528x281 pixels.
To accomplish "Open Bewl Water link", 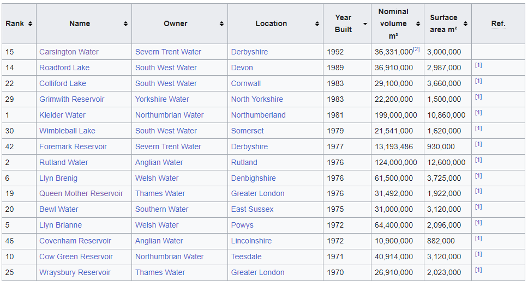I will tap(58, 209).
